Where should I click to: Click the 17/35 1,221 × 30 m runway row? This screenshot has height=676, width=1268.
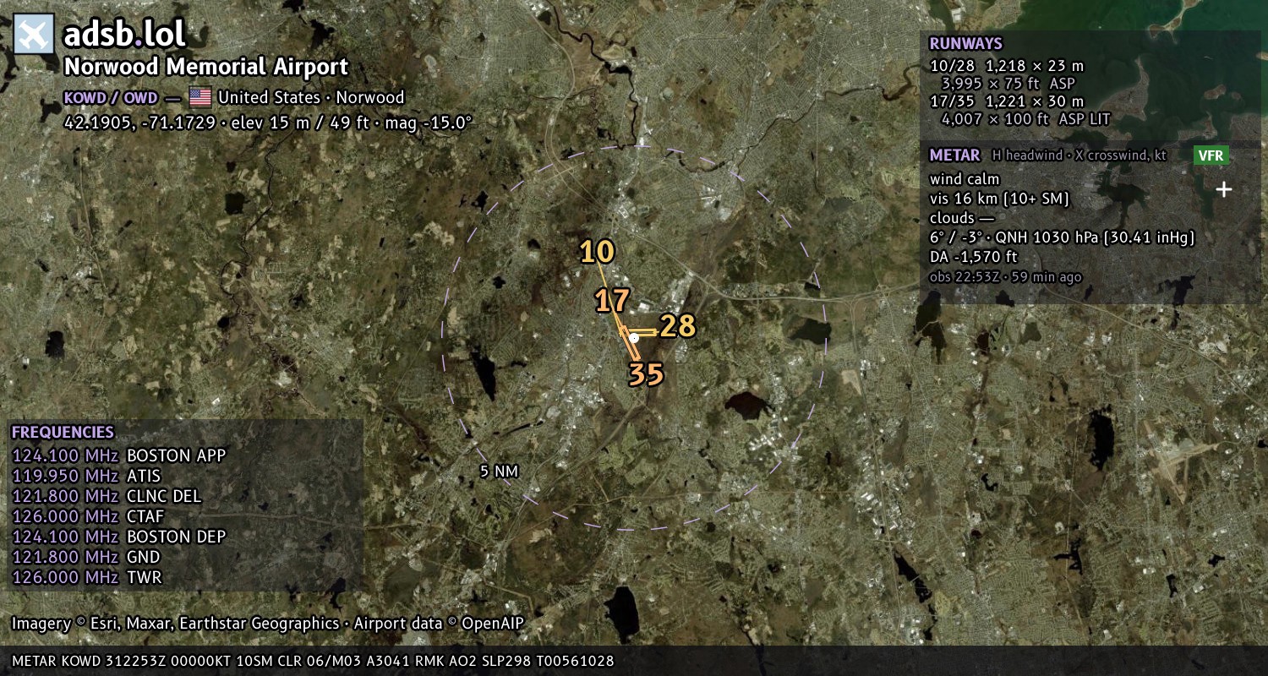click(x=1006, y=101)
